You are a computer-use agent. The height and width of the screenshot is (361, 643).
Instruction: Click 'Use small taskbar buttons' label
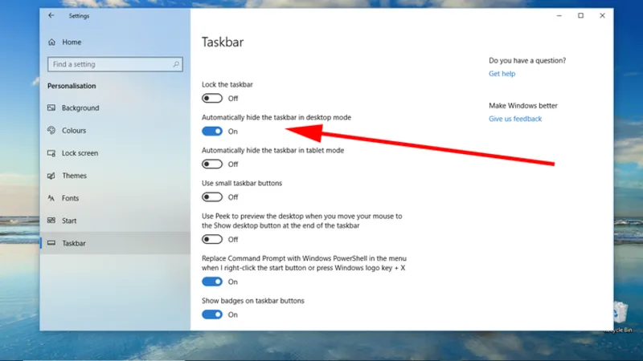click(242, 183)
